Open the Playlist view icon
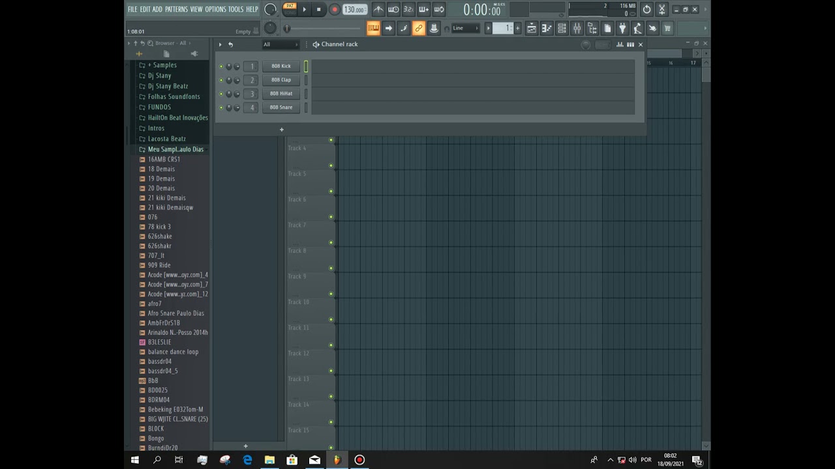Image resolution: width=835 pixels, height=469 pixels. 532,28
